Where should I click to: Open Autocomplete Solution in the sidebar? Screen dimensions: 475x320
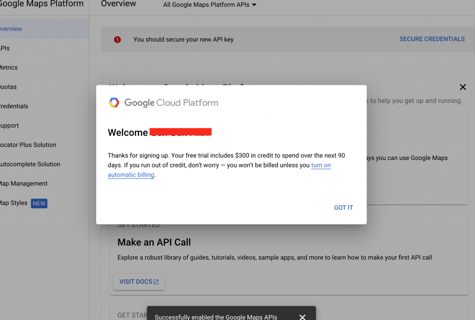(x=30, y=164)
